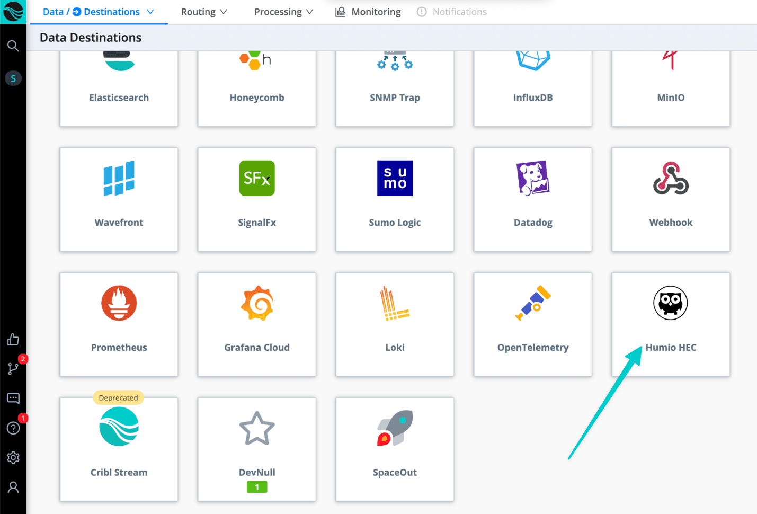The width and height of the screenshot is (757, 514).
Task: Click the Cribl logo at top left
Action: point(13,12)
